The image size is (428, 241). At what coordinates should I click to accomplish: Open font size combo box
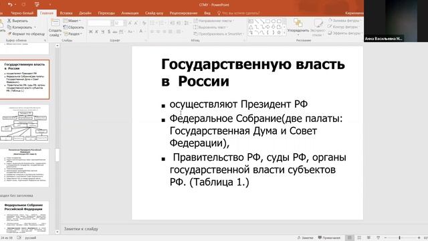coord(119,23)
